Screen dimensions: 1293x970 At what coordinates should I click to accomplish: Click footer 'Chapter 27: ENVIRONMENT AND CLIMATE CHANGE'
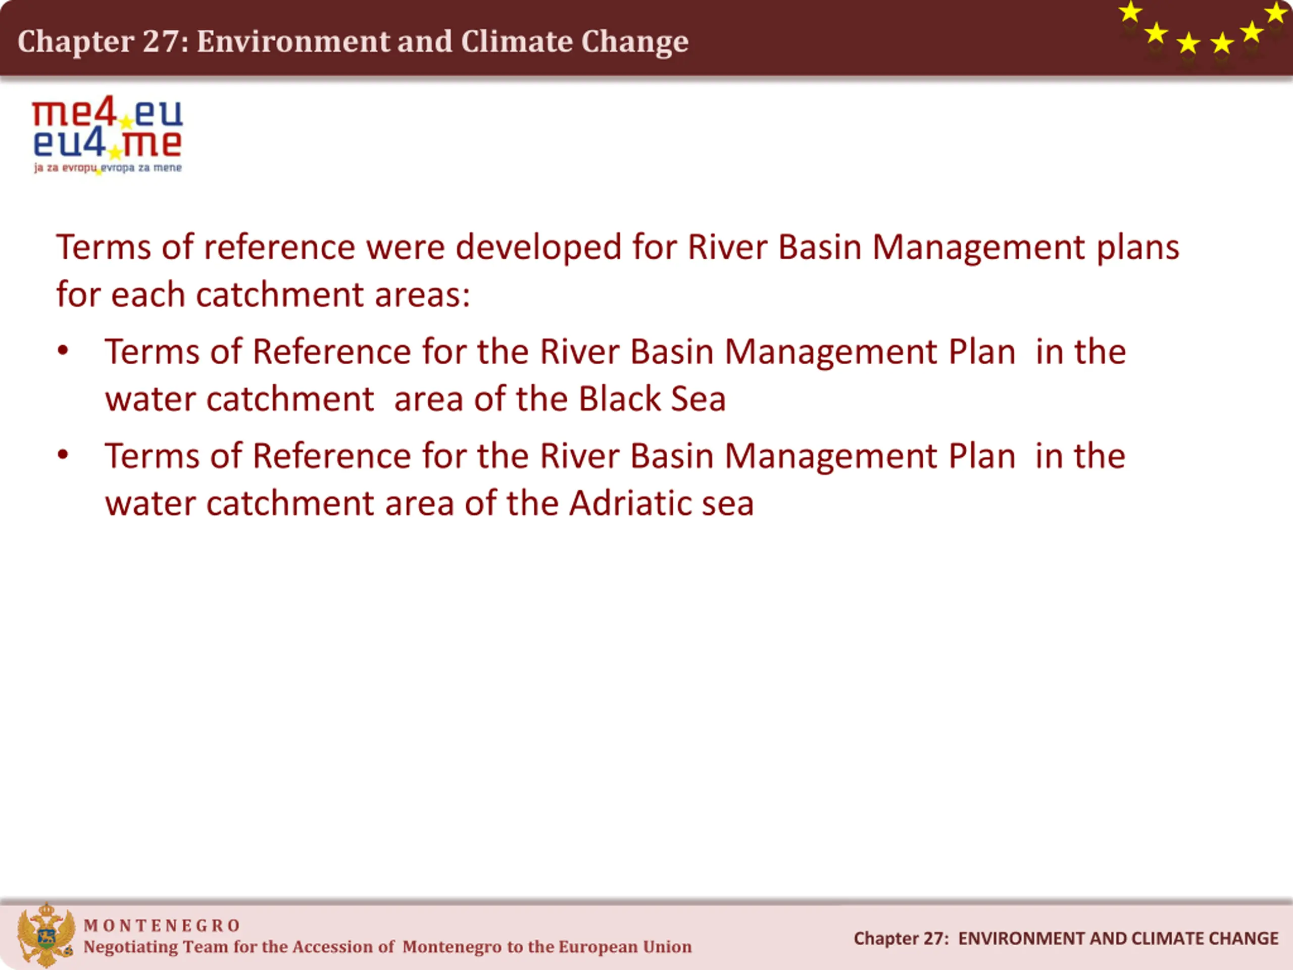tap(1066, 939)
